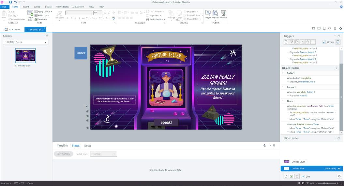Viewport: 344px width, 186px height.
Task: Duplicate the selected slide layer
Action: 292,176
